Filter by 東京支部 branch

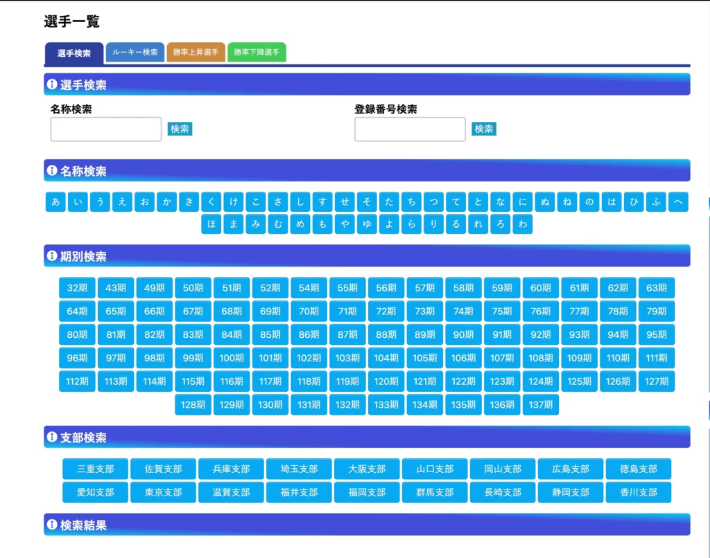click(x=164, y=492)
